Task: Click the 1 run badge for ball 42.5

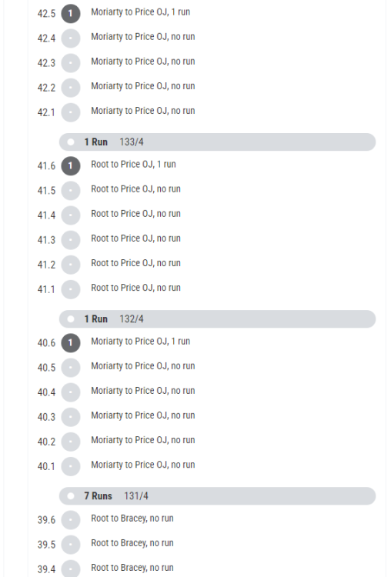Action: point(71,14)
